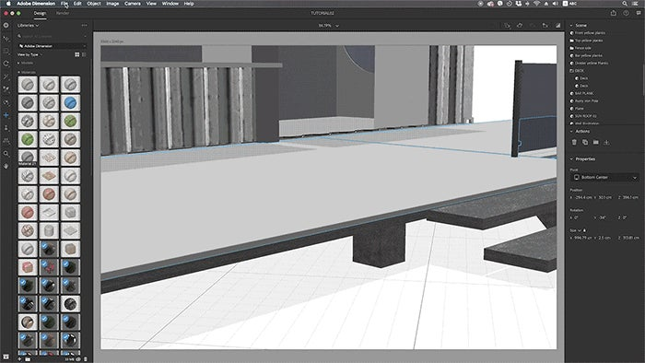This screenshot has width=645, height=363.
Task: Open the Window menu
Action: coord(170,4)
